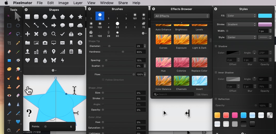Click the Effects Browser search field
This screenshot has width=276, height=134.
(173, 94)
